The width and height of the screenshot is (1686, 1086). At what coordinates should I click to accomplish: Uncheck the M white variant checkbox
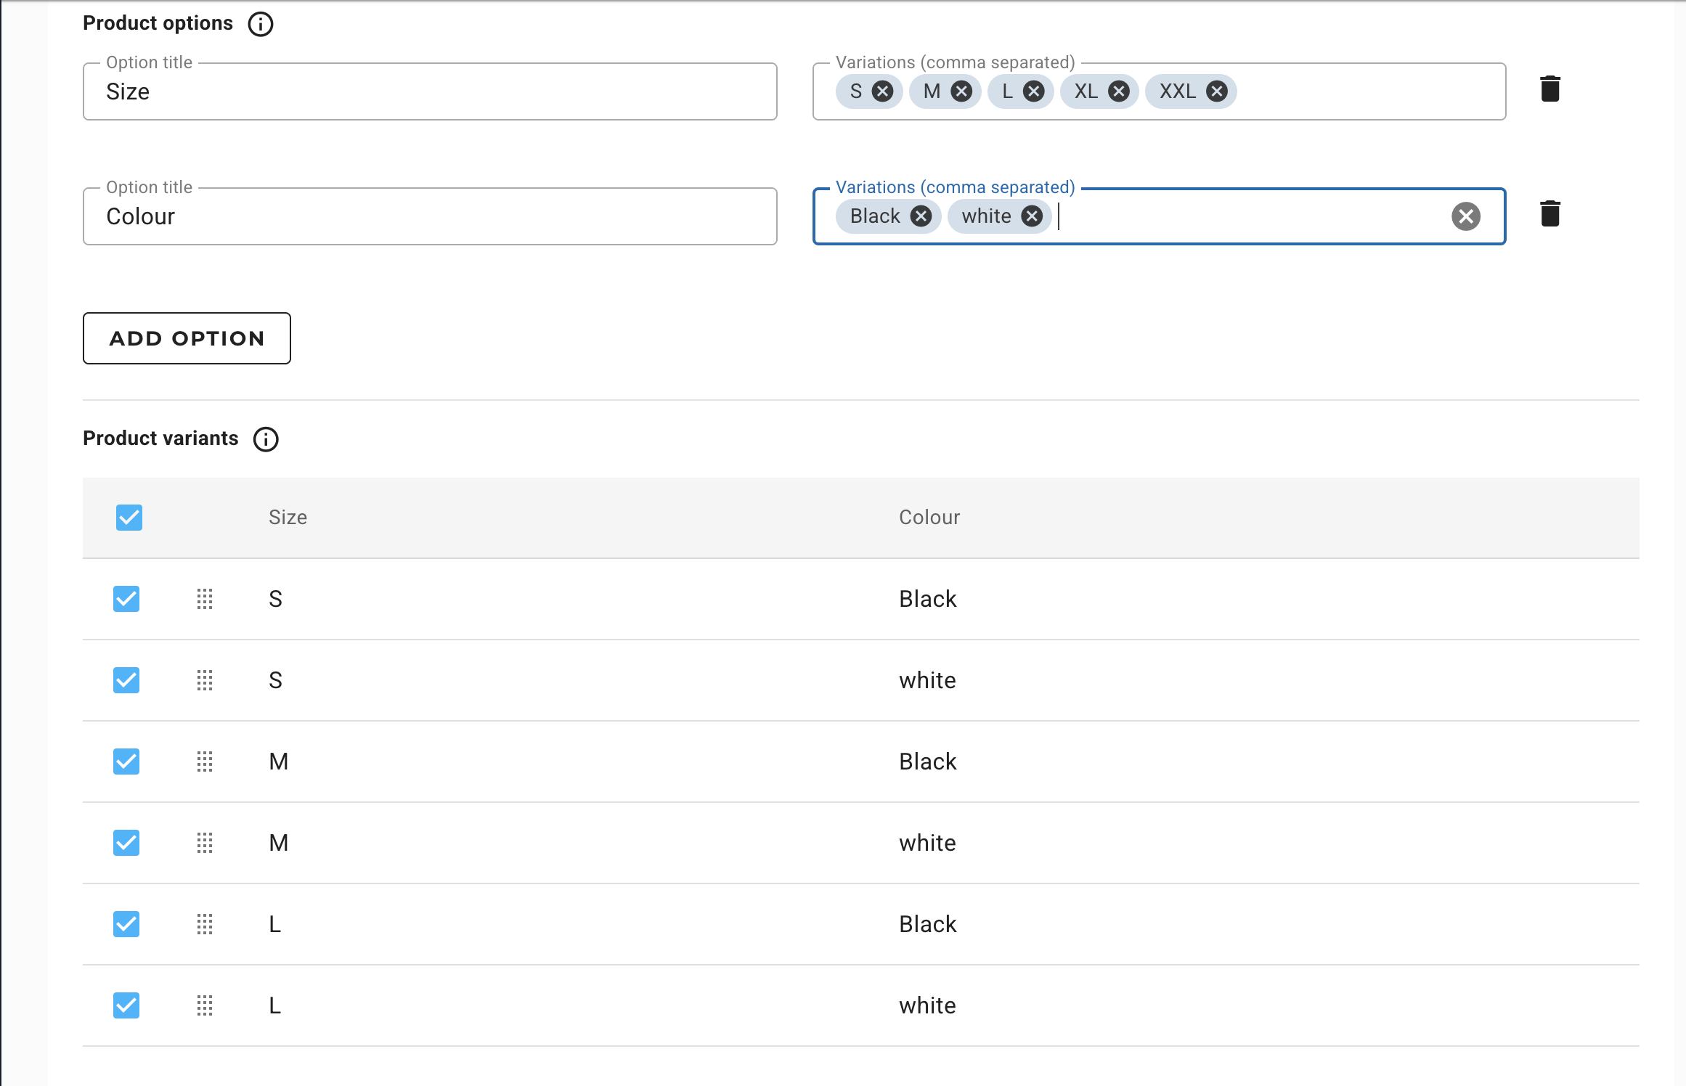[x=126, y=843]
